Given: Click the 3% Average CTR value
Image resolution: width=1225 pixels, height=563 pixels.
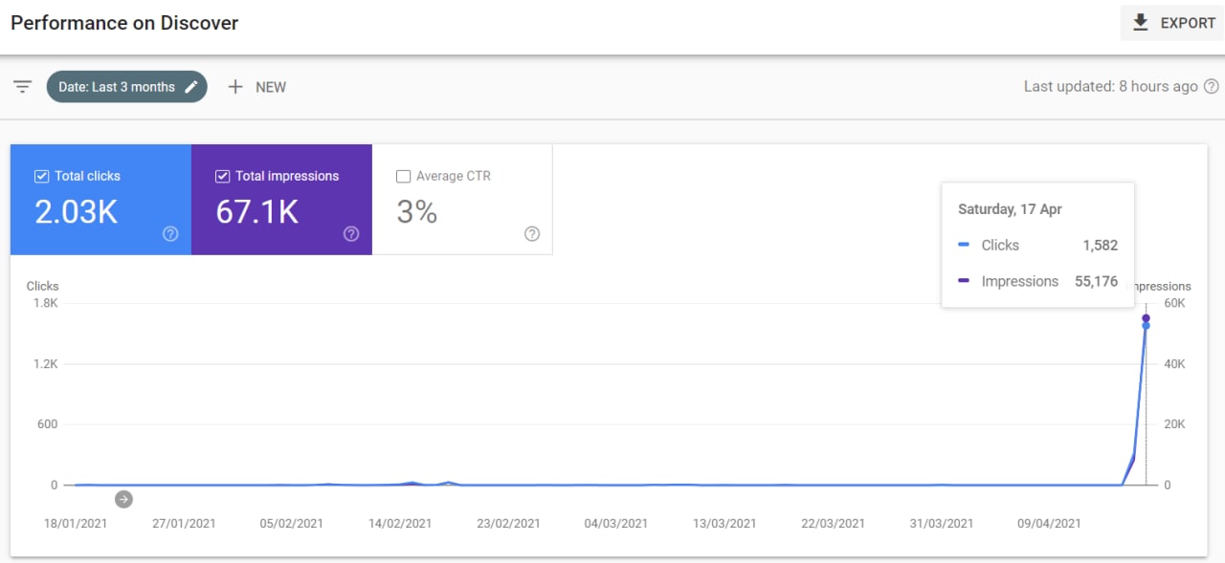Looking at the screenshot, I should click(x=417, y=212).
